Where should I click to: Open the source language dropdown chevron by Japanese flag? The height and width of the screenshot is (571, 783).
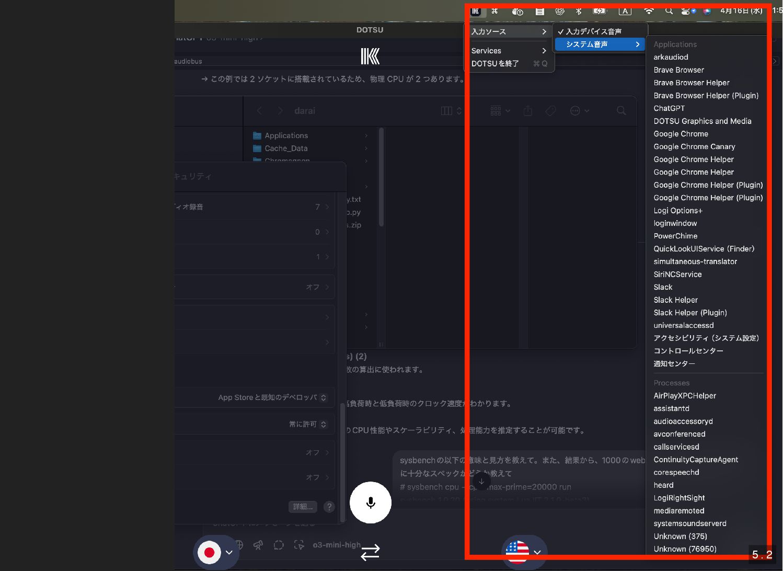point(229,552)
